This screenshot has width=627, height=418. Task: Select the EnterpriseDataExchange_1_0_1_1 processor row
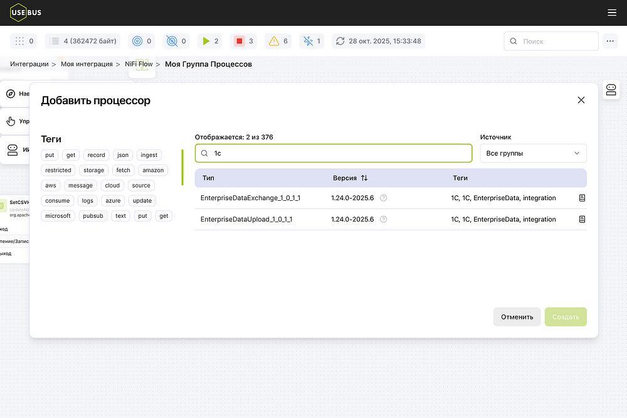(251, 198)
